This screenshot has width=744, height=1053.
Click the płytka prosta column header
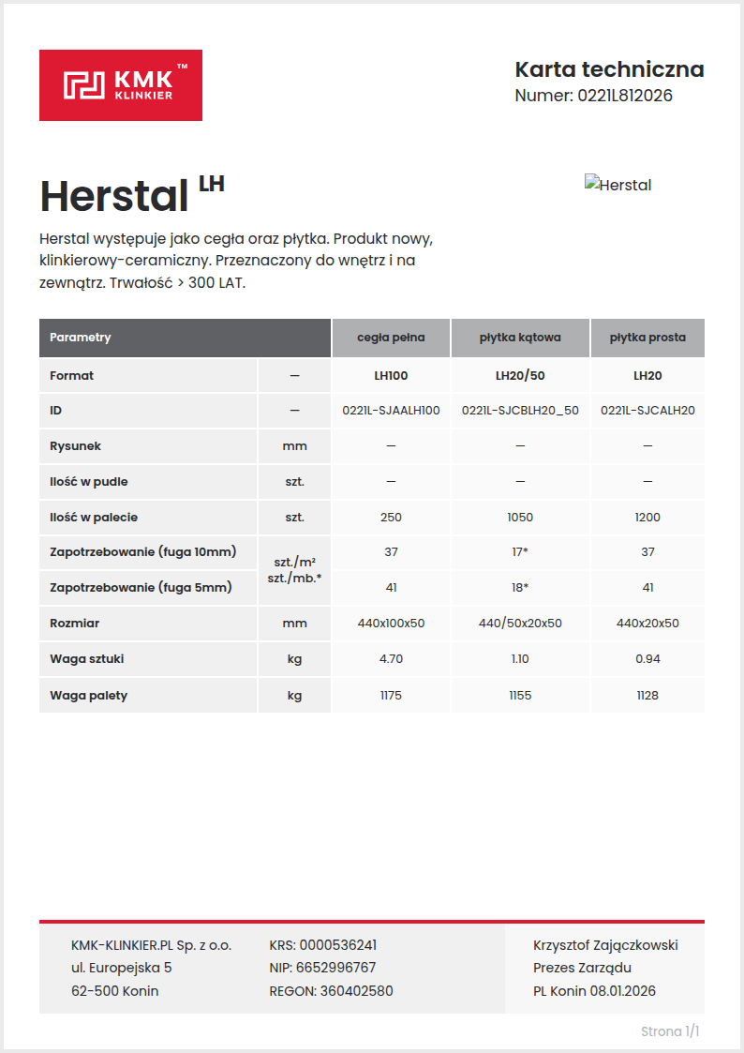point(647,338)
